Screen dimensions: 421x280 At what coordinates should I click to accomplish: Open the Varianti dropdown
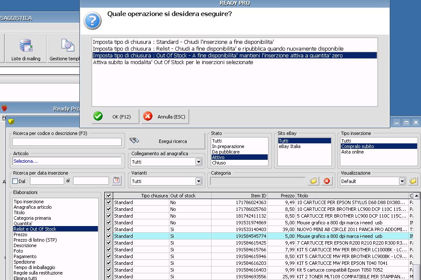[x=198, y=181]
